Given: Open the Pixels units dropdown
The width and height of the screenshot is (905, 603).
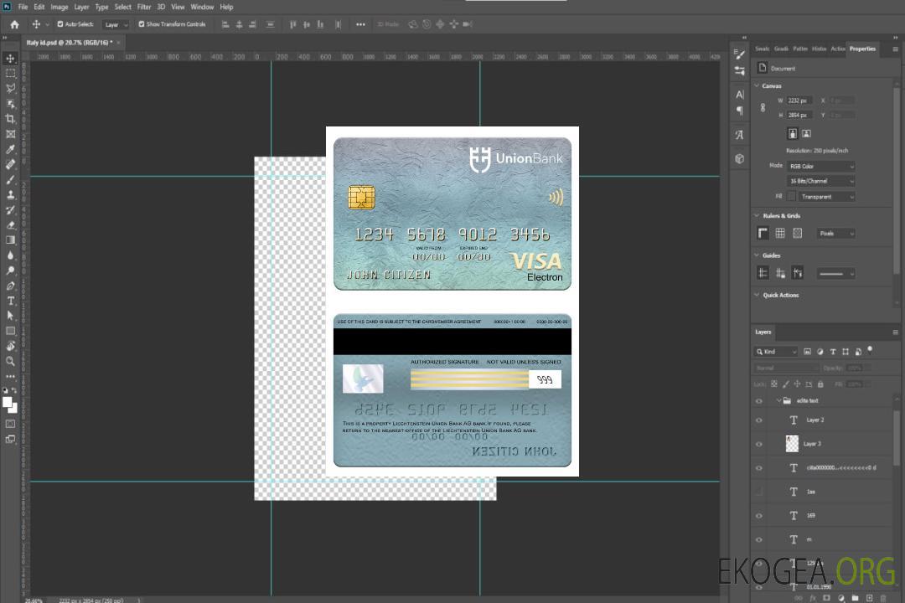Looking at the screenshot, I should coord(836,234).
